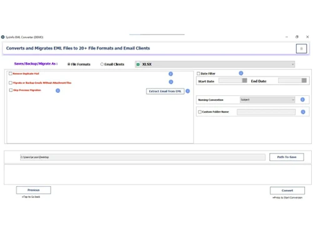Check Migrate or Backup Emails Without Attachment Files
Viewport: 313px width, 235px height.
(11, 83)
